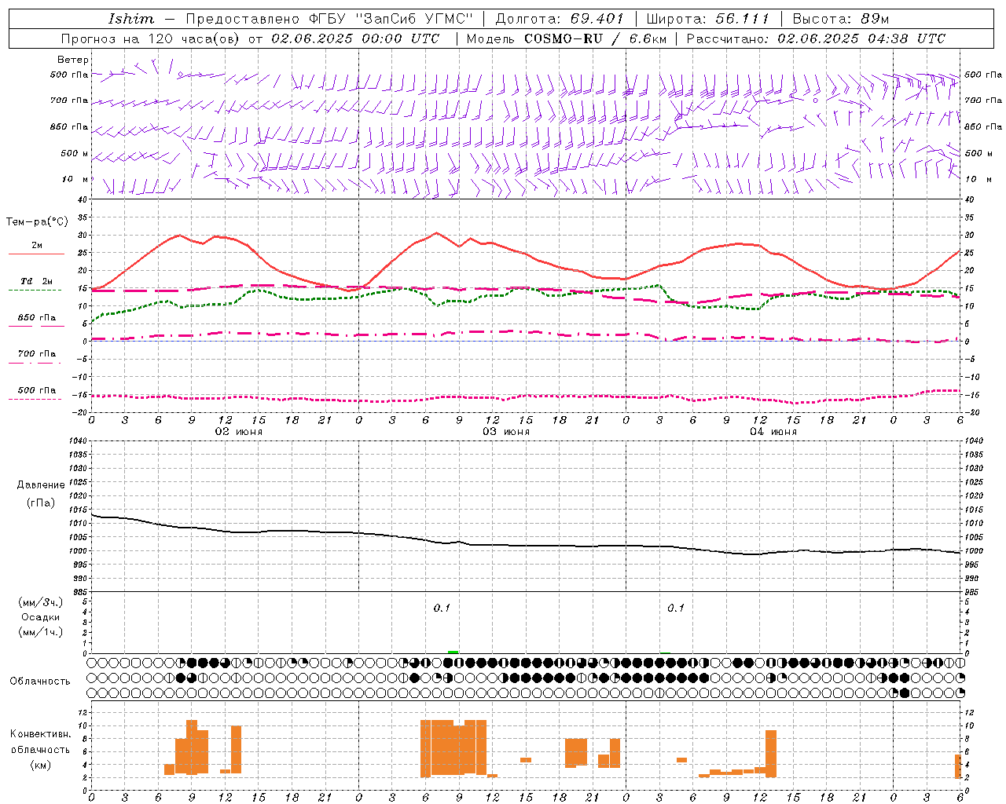Select the longitude value "Долгота: 69.401"
The height and width of the screenshot is (804, 1006).
560,18
